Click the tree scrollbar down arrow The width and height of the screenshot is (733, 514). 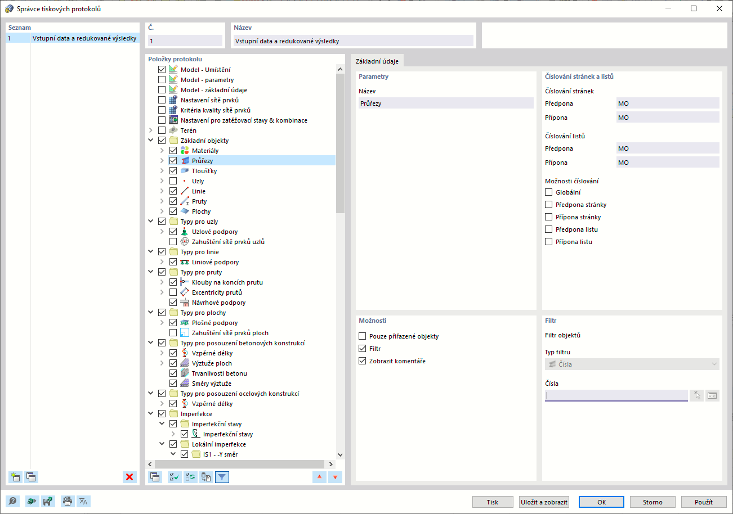340,454
